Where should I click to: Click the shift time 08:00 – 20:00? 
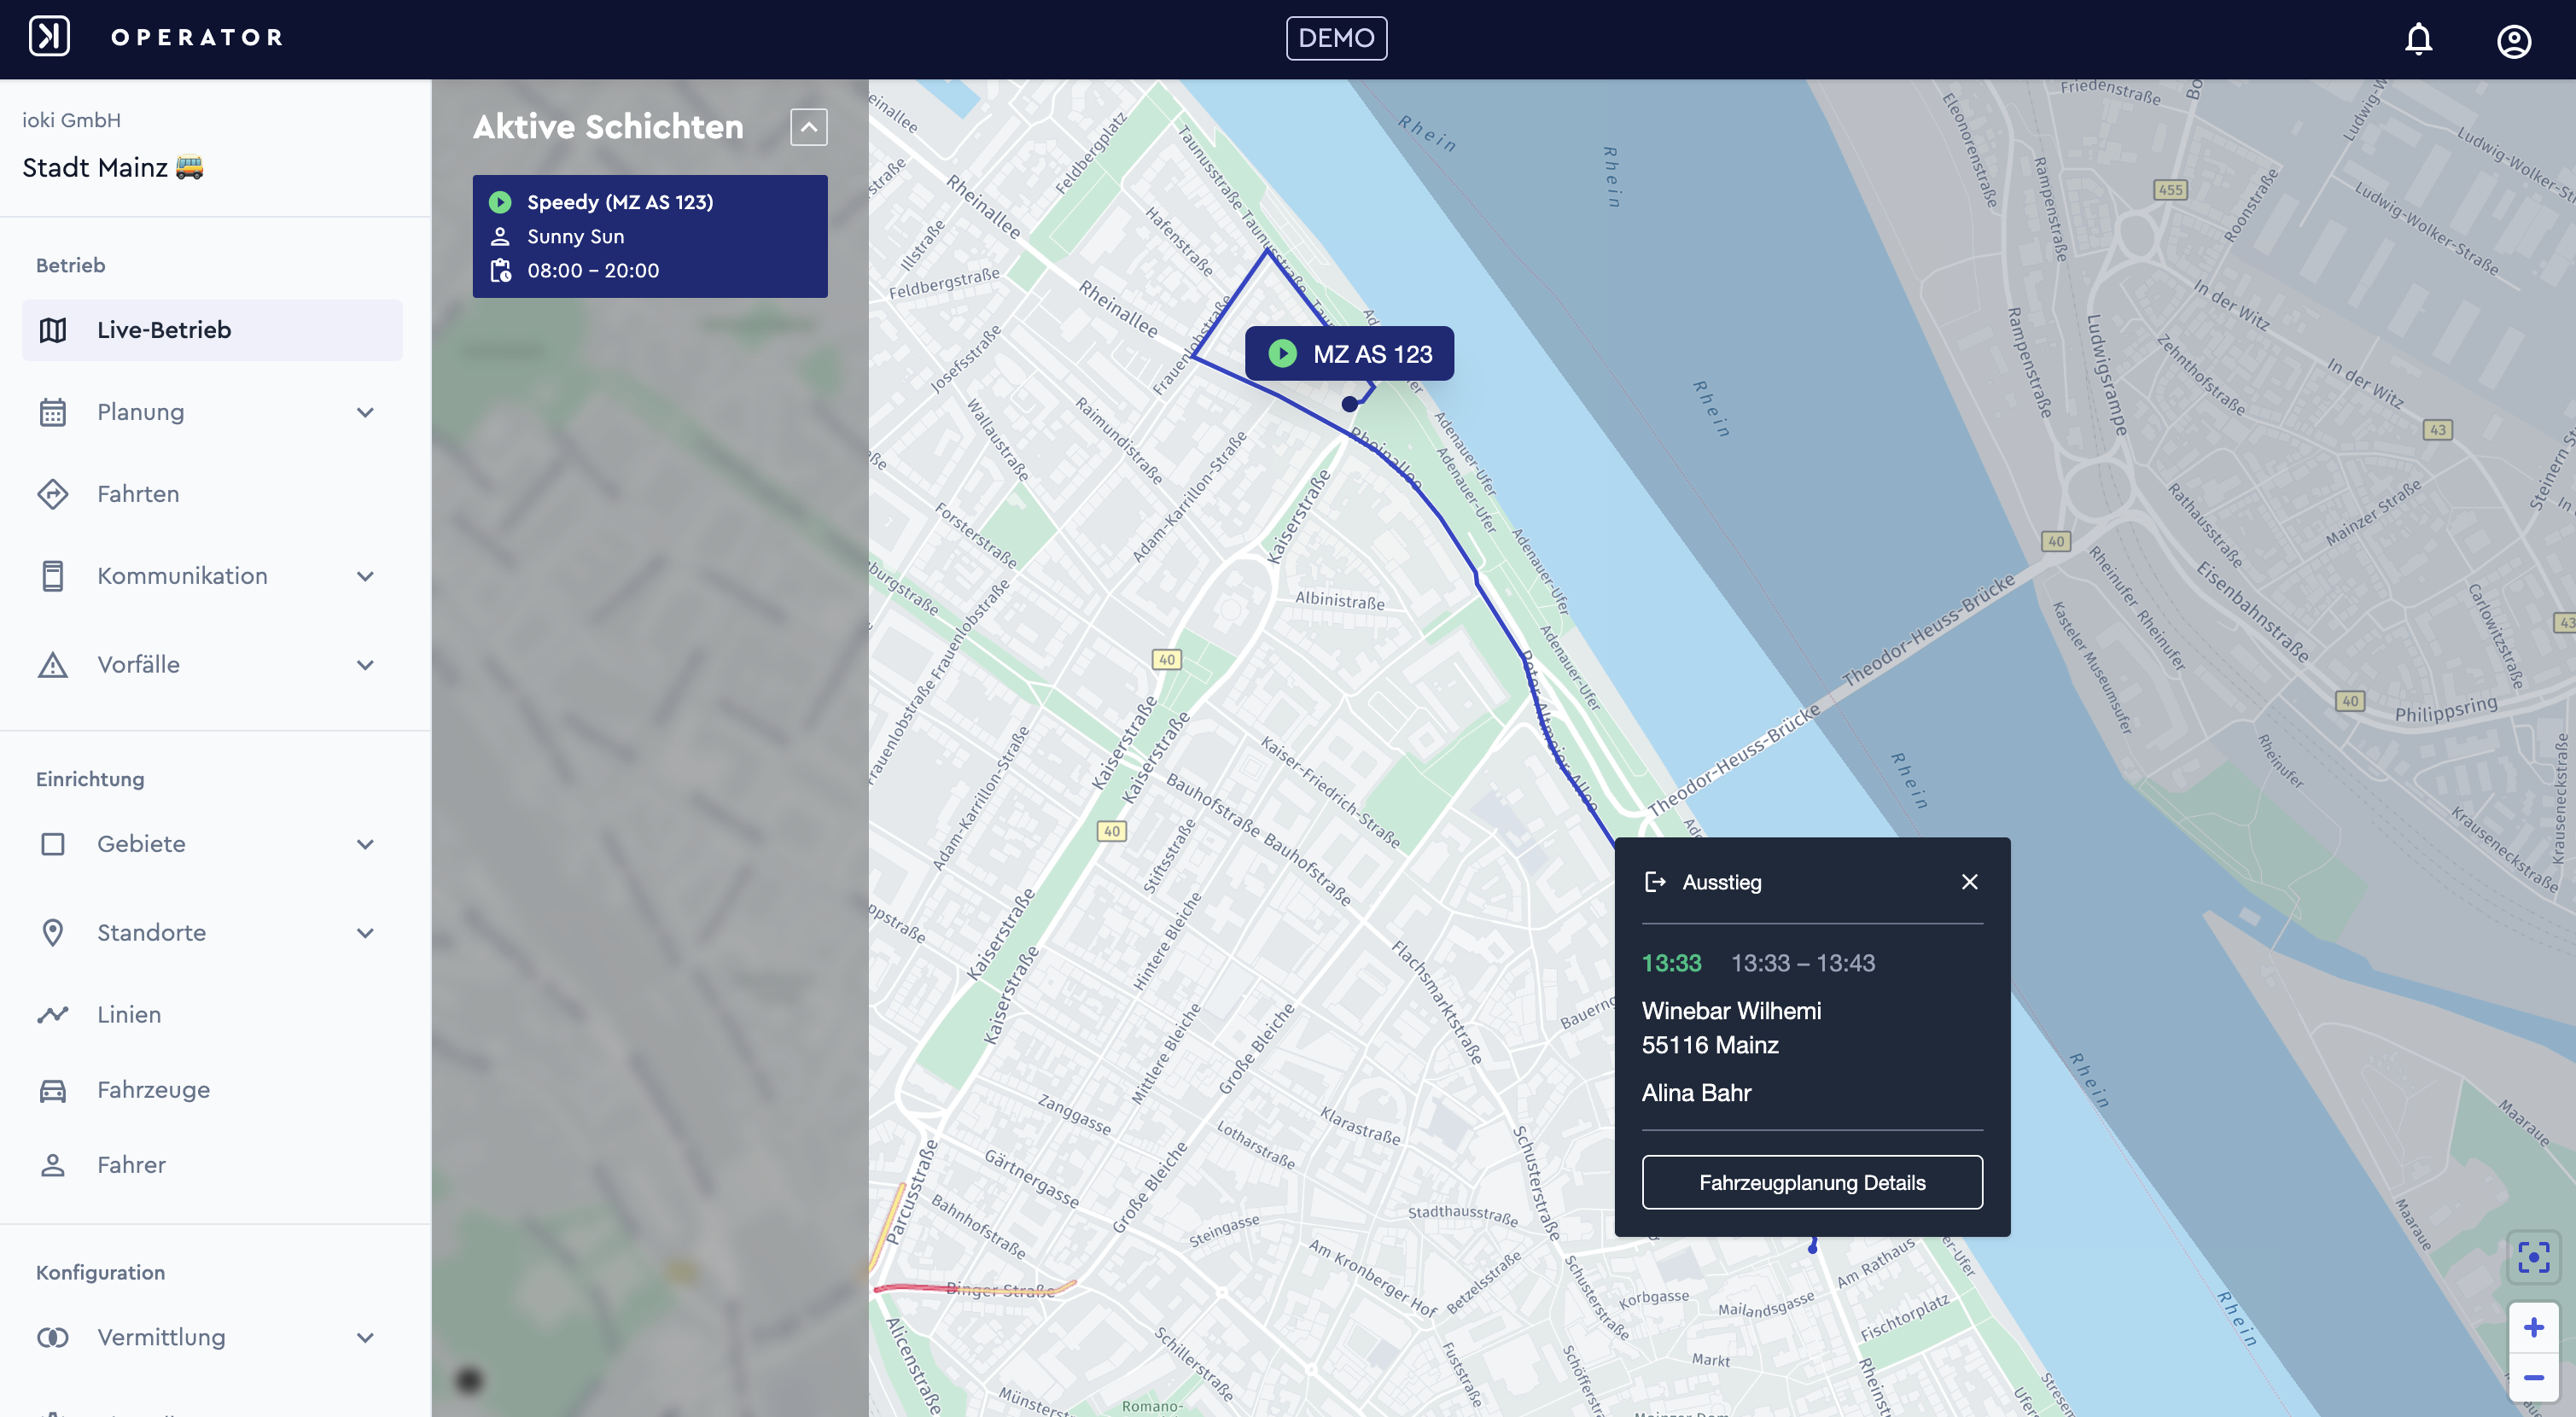[x=593, y=271]
